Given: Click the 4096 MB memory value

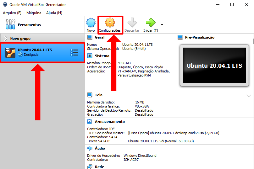Looking at the screenshot, I should (124, 63).
